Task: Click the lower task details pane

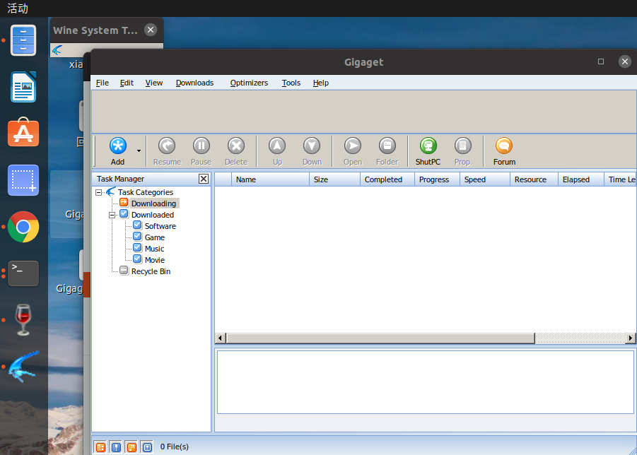Action: click(x=426, y=382)
